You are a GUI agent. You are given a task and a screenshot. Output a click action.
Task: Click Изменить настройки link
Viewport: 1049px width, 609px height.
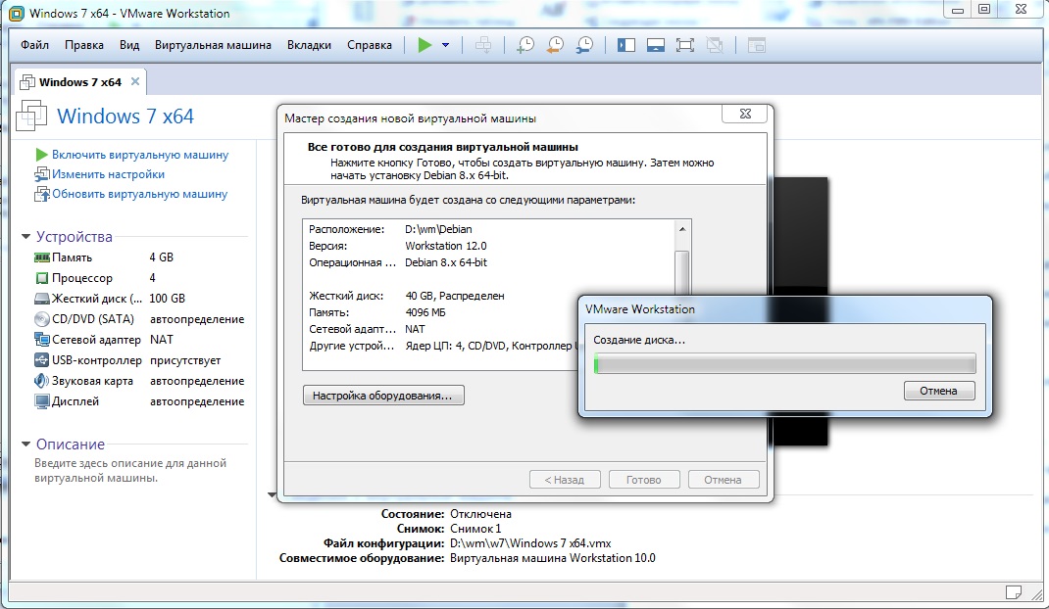pyautogui.click(x=109, y=174)
